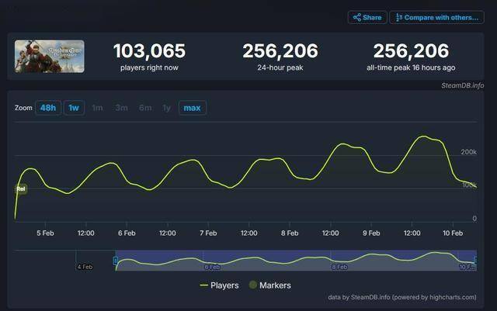Click the 24-hour peak label

pos(280,67)
